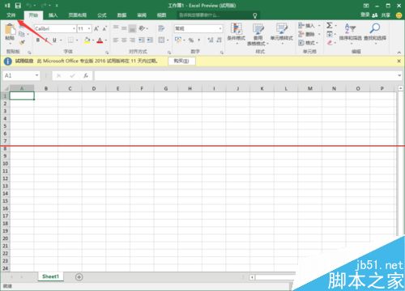Apply the cell borders button
Viewport: 405px width, 291px height.
tap(70, 40)
